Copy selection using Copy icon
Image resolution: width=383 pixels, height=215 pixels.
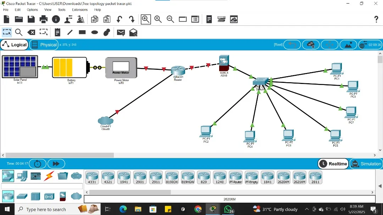click(95, 19)
